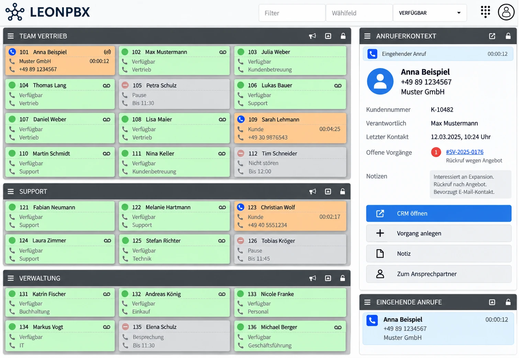
Task: Collapse Team Vertrieb panel via square icon
Action: click(x=328, y=36)
